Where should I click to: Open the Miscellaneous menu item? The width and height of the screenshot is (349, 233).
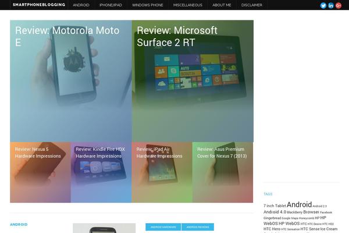(x=188, y=5)
